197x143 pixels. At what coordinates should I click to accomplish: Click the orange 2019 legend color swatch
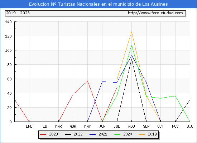[142, 134]
